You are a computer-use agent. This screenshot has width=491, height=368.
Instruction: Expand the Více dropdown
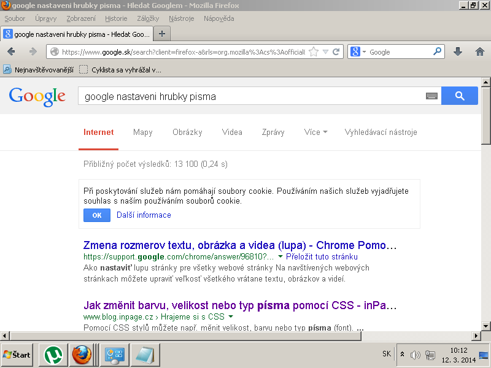click(315, 132)
